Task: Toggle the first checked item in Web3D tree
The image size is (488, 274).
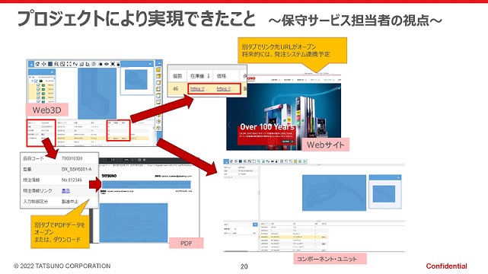Action: [39, 85]
